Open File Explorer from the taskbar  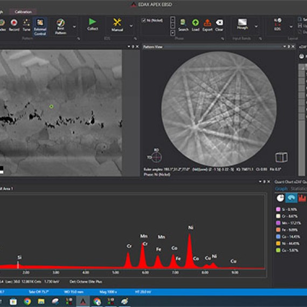click(41, 301)
